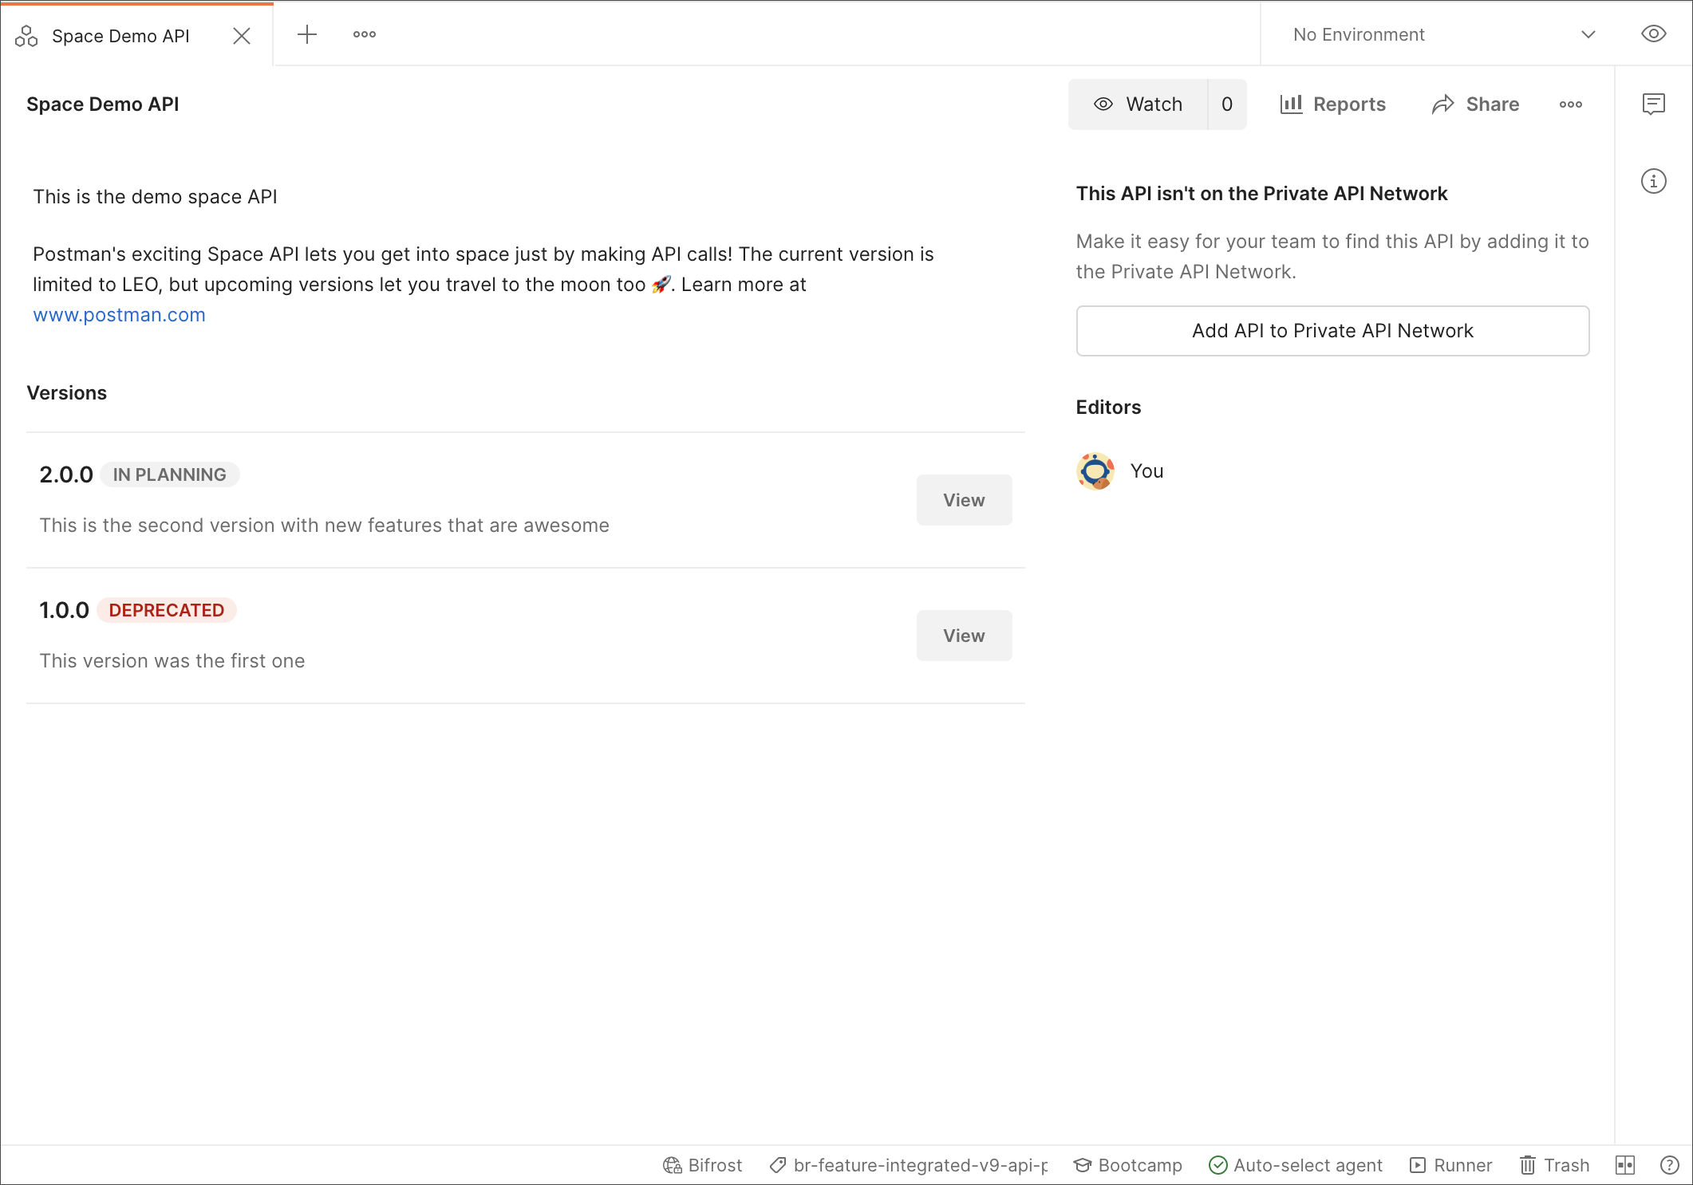Toggle two-pane layout icon
The width and height of the screenshot is (1693, 1185).
click(1625, 1165)
